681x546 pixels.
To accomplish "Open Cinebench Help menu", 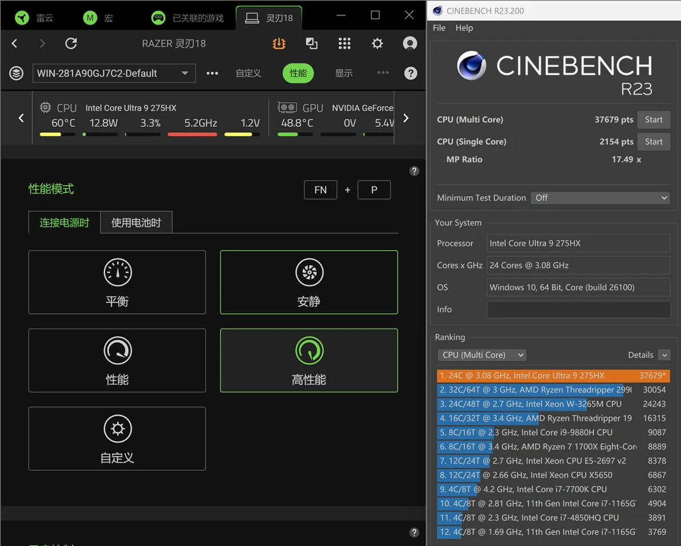I will pyautogui.click(x=464, y=28).
